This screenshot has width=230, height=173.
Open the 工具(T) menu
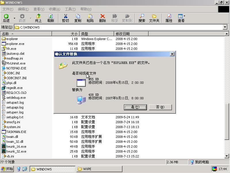point(70,9)
